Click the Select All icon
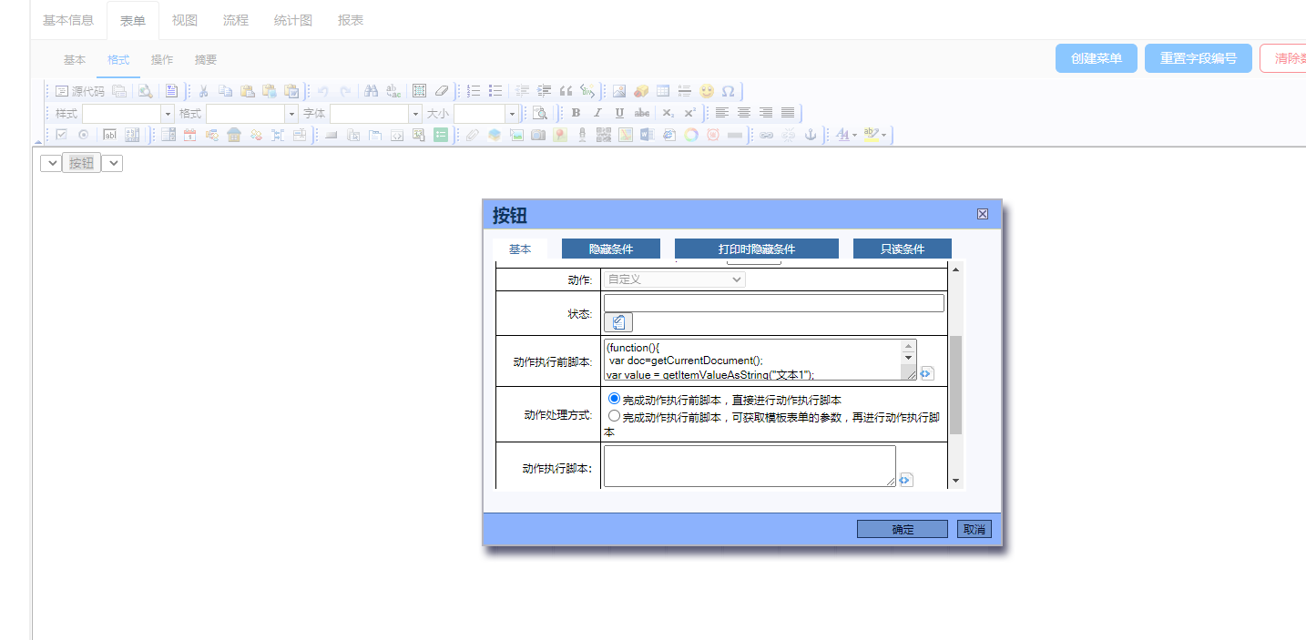The width and height of the screenshot is (1306, 640). coord(419,91)
